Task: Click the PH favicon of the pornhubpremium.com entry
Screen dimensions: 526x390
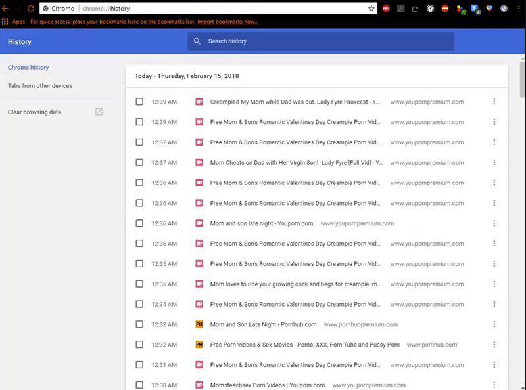Action: tap(199, 324)
